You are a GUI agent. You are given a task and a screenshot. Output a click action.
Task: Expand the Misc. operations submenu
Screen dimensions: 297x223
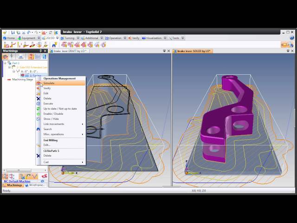pyautogui.click(x=55, y=134)
